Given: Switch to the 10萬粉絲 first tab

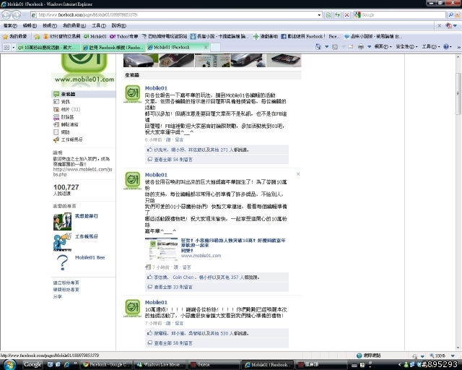Looking at the screenshot, I should click(x=48, y=47).
